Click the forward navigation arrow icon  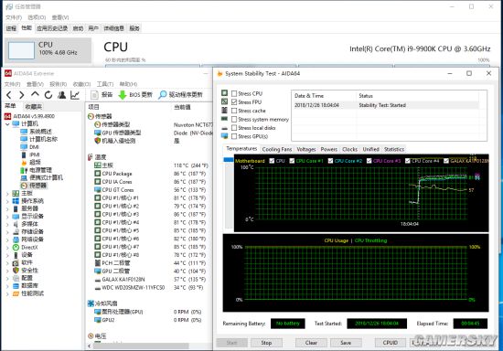(x=22, y=95)
